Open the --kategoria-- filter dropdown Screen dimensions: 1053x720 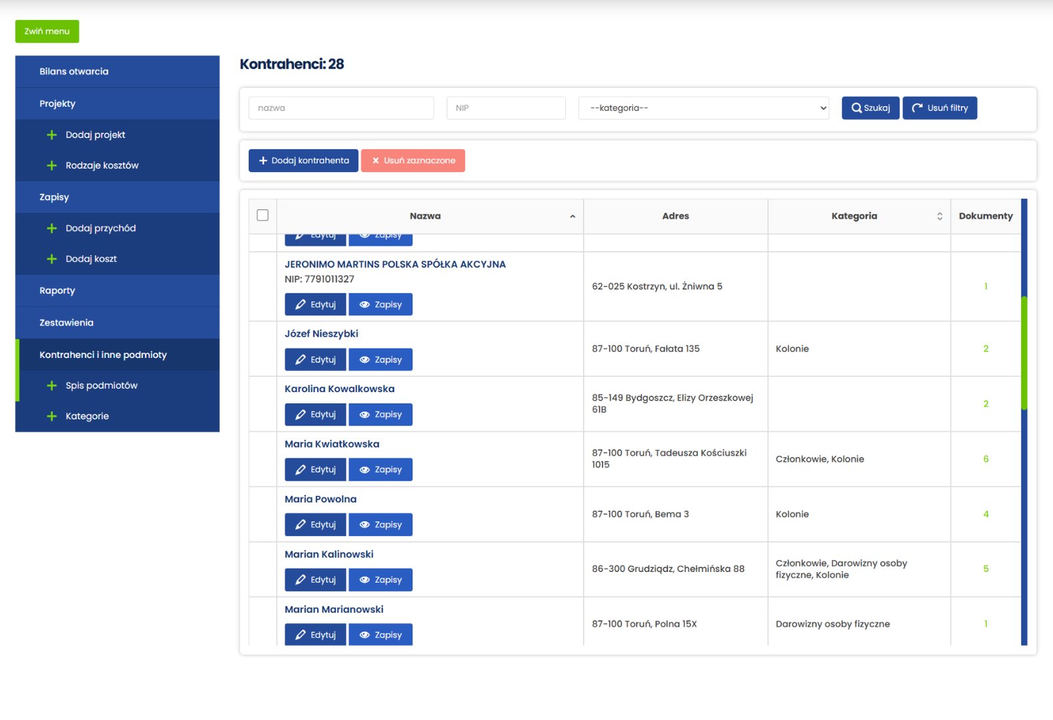coord(703,108)
